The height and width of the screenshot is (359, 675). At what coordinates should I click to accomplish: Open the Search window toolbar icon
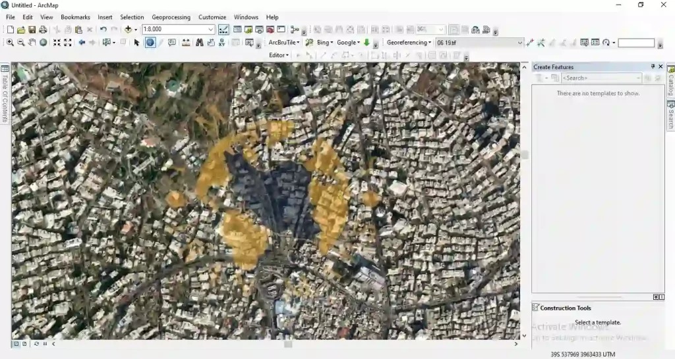point(259,30)
